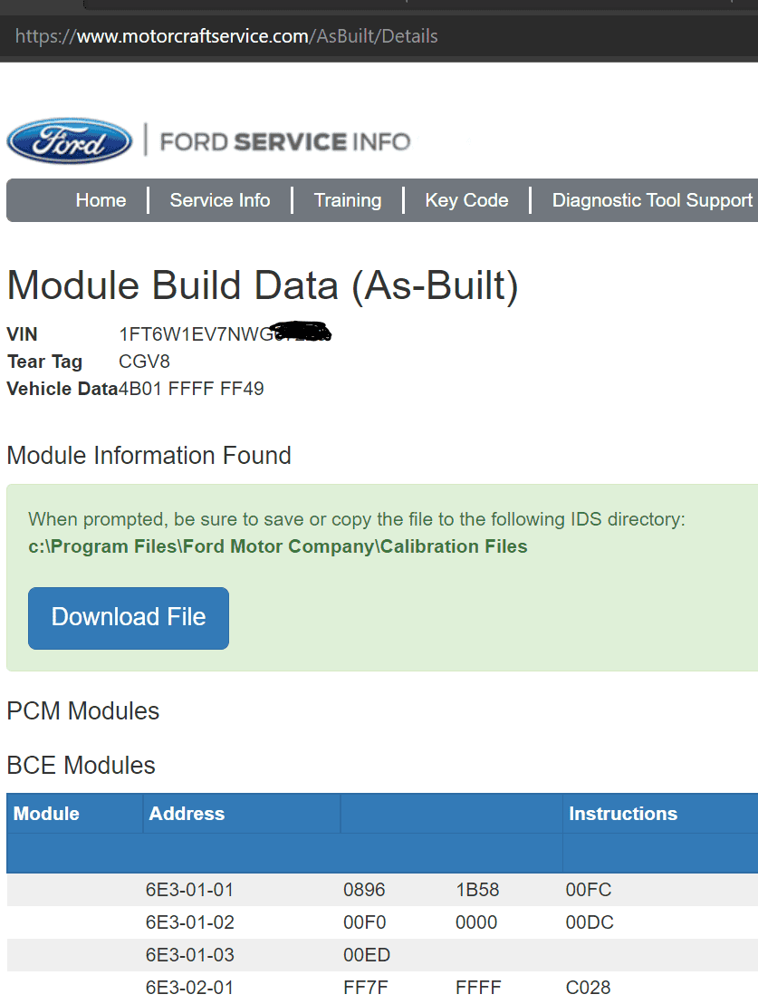758x1004 pixels.
Task: Click the browser address bar URL
Action: pyautogui.click(x=226, y=36)
